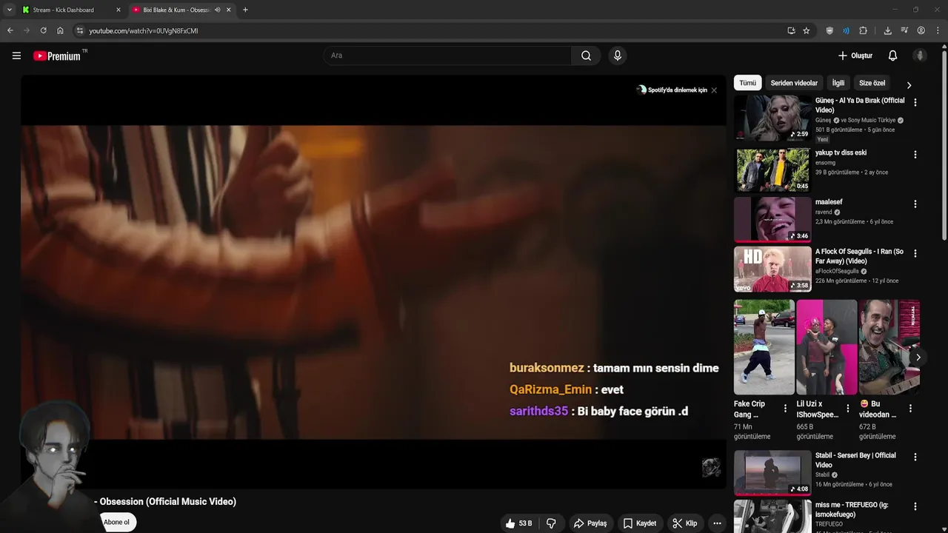Subscribe with Abone ol button
Viewport: 948px width, 533px height.
click(x=116, y=522)
